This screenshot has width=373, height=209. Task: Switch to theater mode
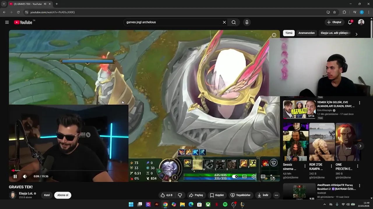263,176
